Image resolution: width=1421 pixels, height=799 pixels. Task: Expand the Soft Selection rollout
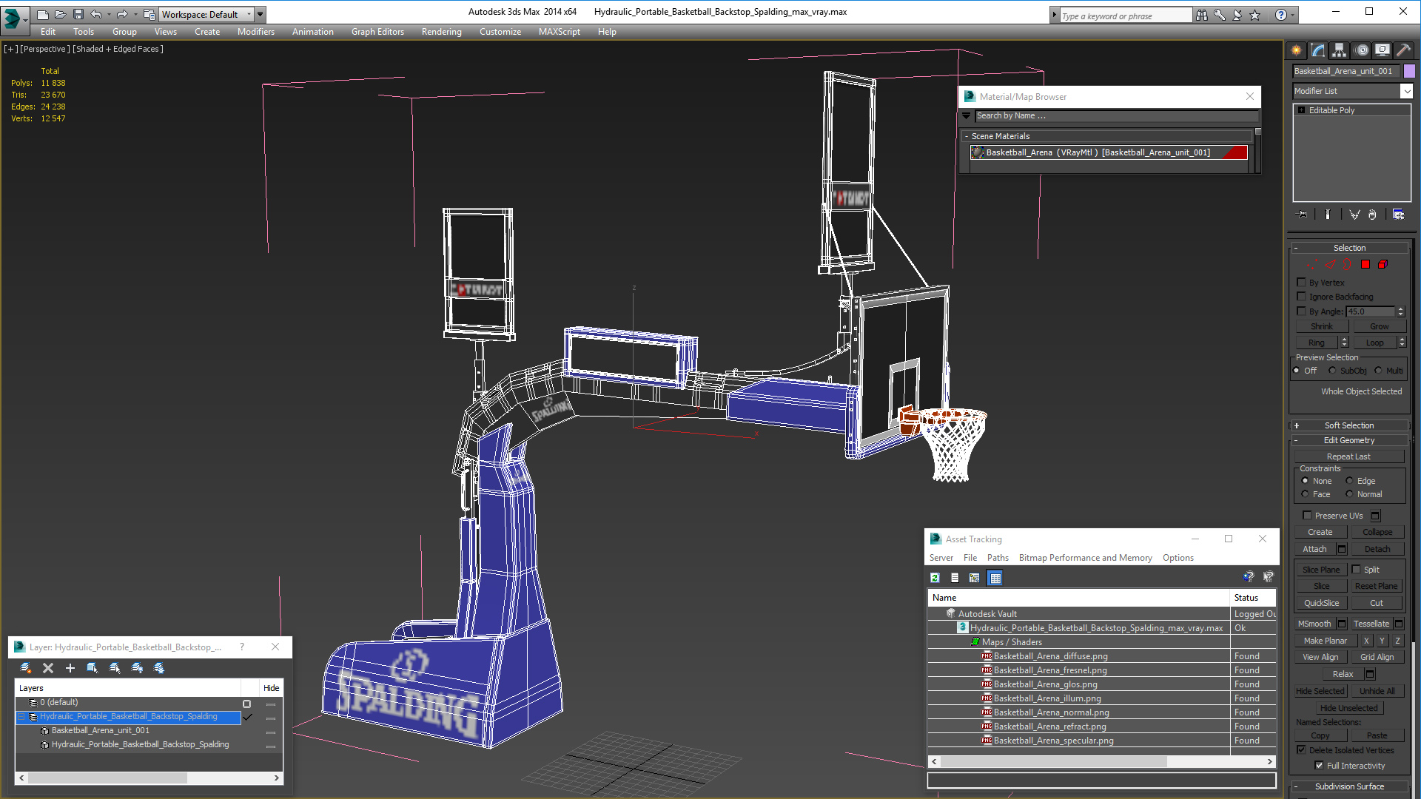click(1349, 425)
